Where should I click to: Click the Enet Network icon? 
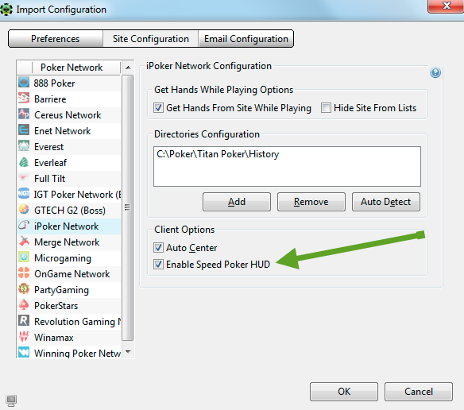(x=24, y=130)
